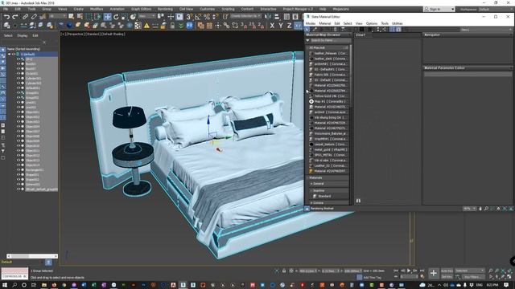Open Windows Start menu
The width and height of the screenshot is (515, 289).
coord(5,285)
